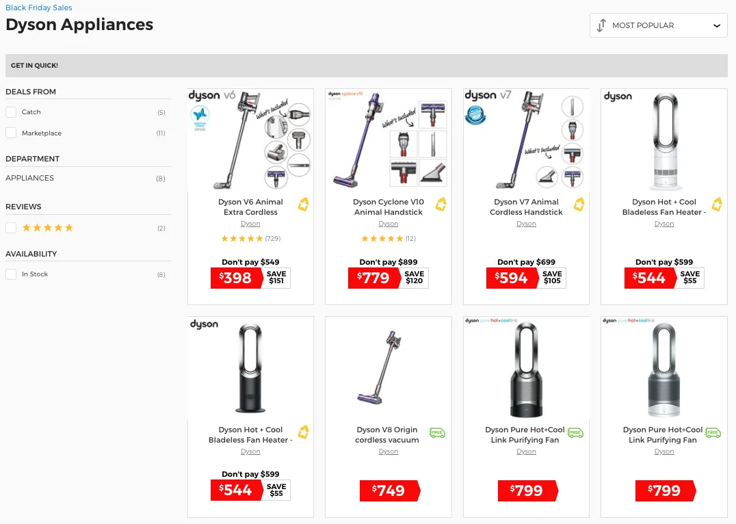
Task: View the Dyson V8 Origin vacuum thumbnail
Action: [388, 367]
